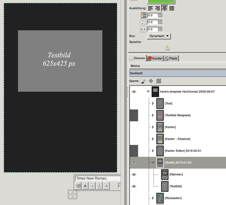Lock pixels with the paintbrush icon
The image size is (226, 205).
pyautogui.click(x=143, y=81)
